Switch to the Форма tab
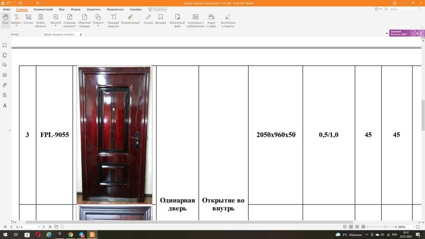 [x=76, y=9]
